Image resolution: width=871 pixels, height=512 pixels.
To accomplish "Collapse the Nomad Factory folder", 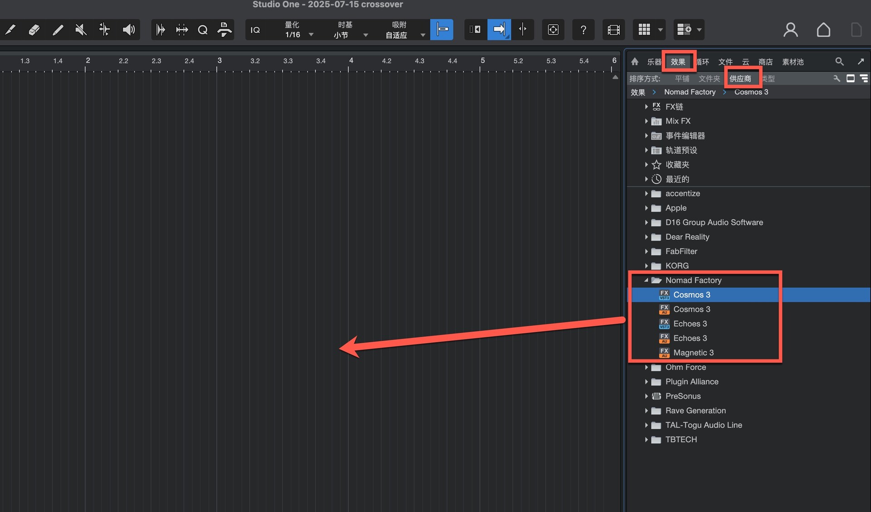I will [646, 281].
